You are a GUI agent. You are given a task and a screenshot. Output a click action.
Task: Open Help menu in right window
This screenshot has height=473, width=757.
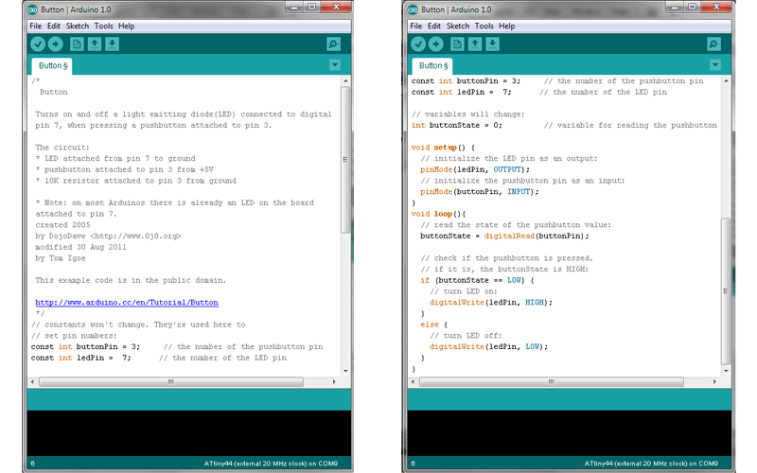507,26
